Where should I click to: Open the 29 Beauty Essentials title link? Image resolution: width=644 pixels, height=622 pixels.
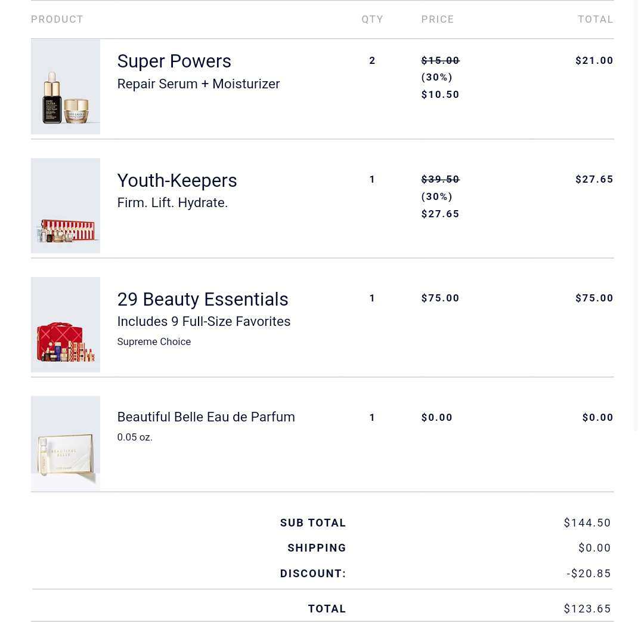(203, 299)
